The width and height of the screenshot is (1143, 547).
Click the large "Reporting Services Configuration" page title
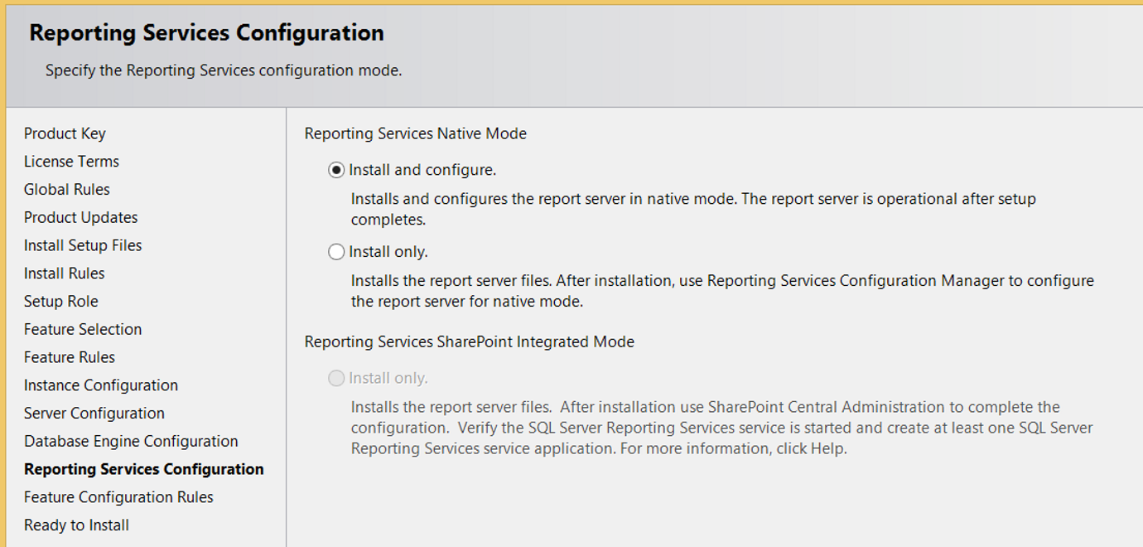[207, 33]
